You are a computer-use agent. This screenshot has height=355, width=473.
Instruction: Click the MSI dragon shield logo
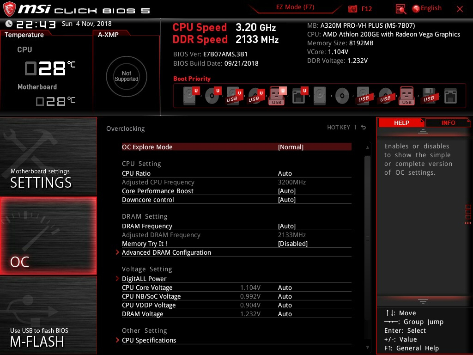9,9
